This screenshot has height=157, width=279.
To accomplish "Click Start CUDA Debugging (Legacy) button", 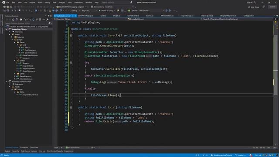I will click(x=70, y=7).
